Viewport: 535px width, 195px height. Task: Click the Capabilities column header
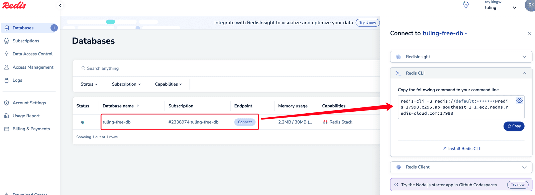tap(334, 106)
